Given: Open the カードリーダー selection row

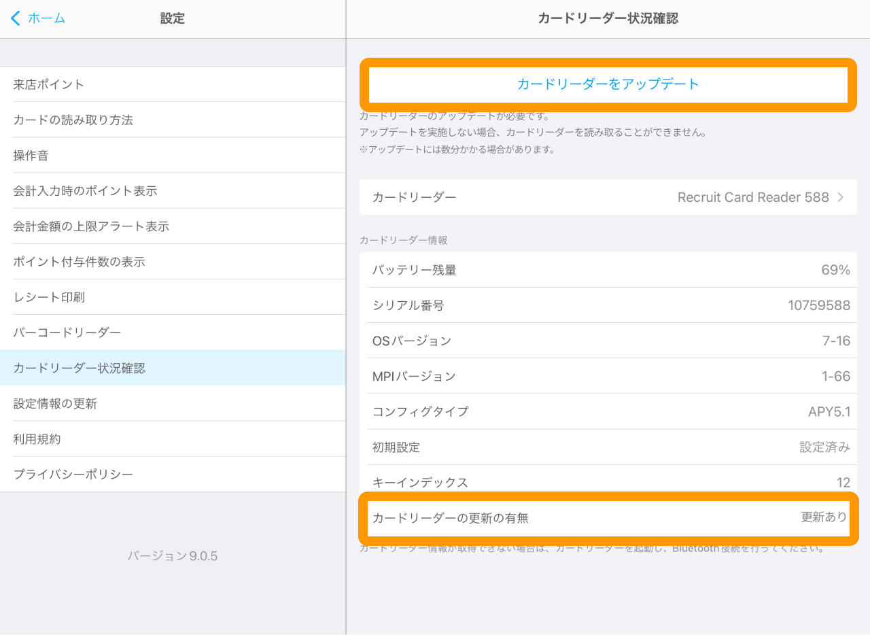Looking at the screenshot, I should (x=608, y=197).
